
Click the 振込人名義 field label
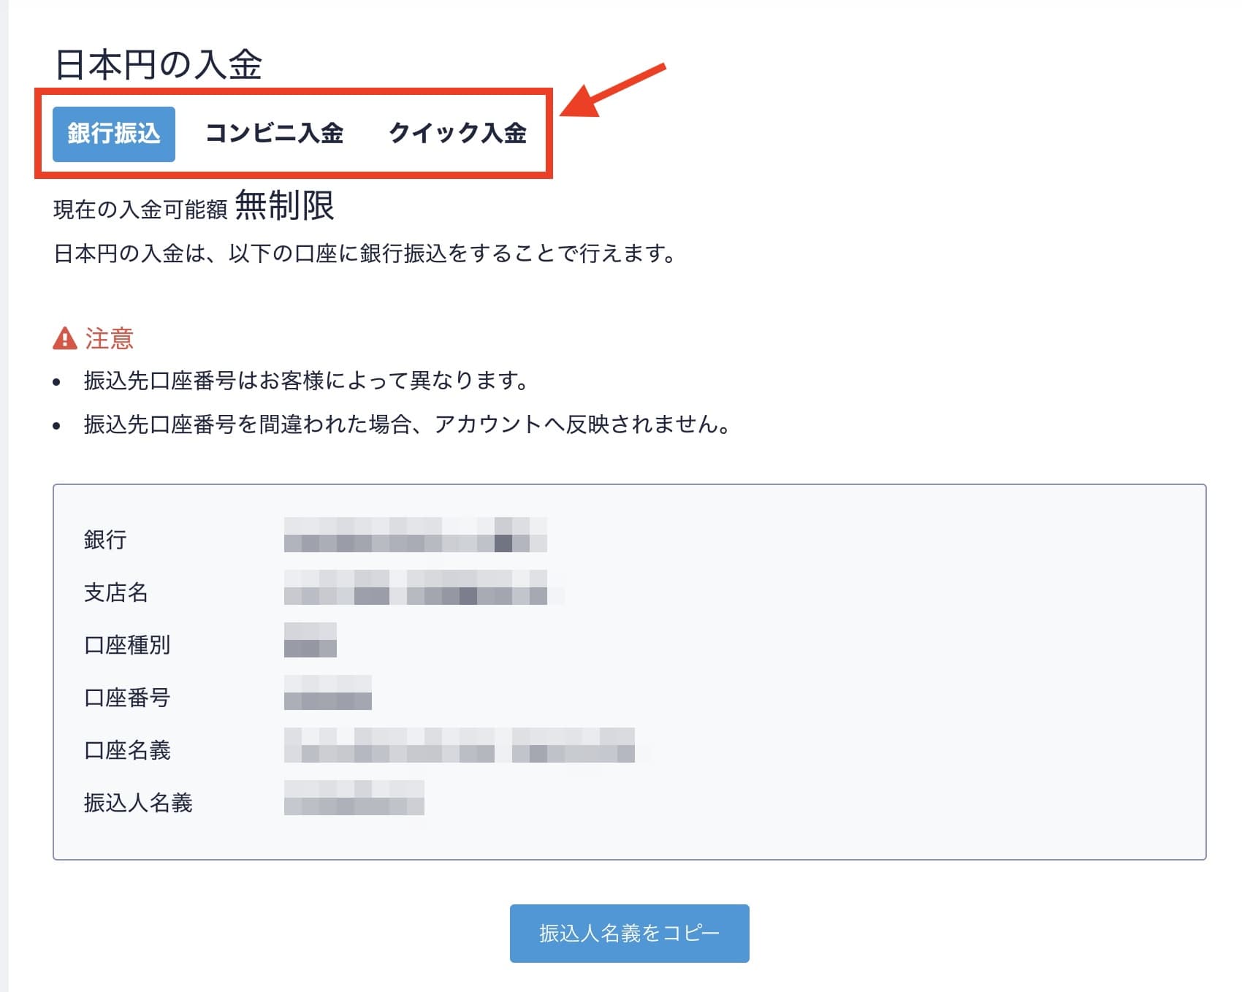point(138,803)
